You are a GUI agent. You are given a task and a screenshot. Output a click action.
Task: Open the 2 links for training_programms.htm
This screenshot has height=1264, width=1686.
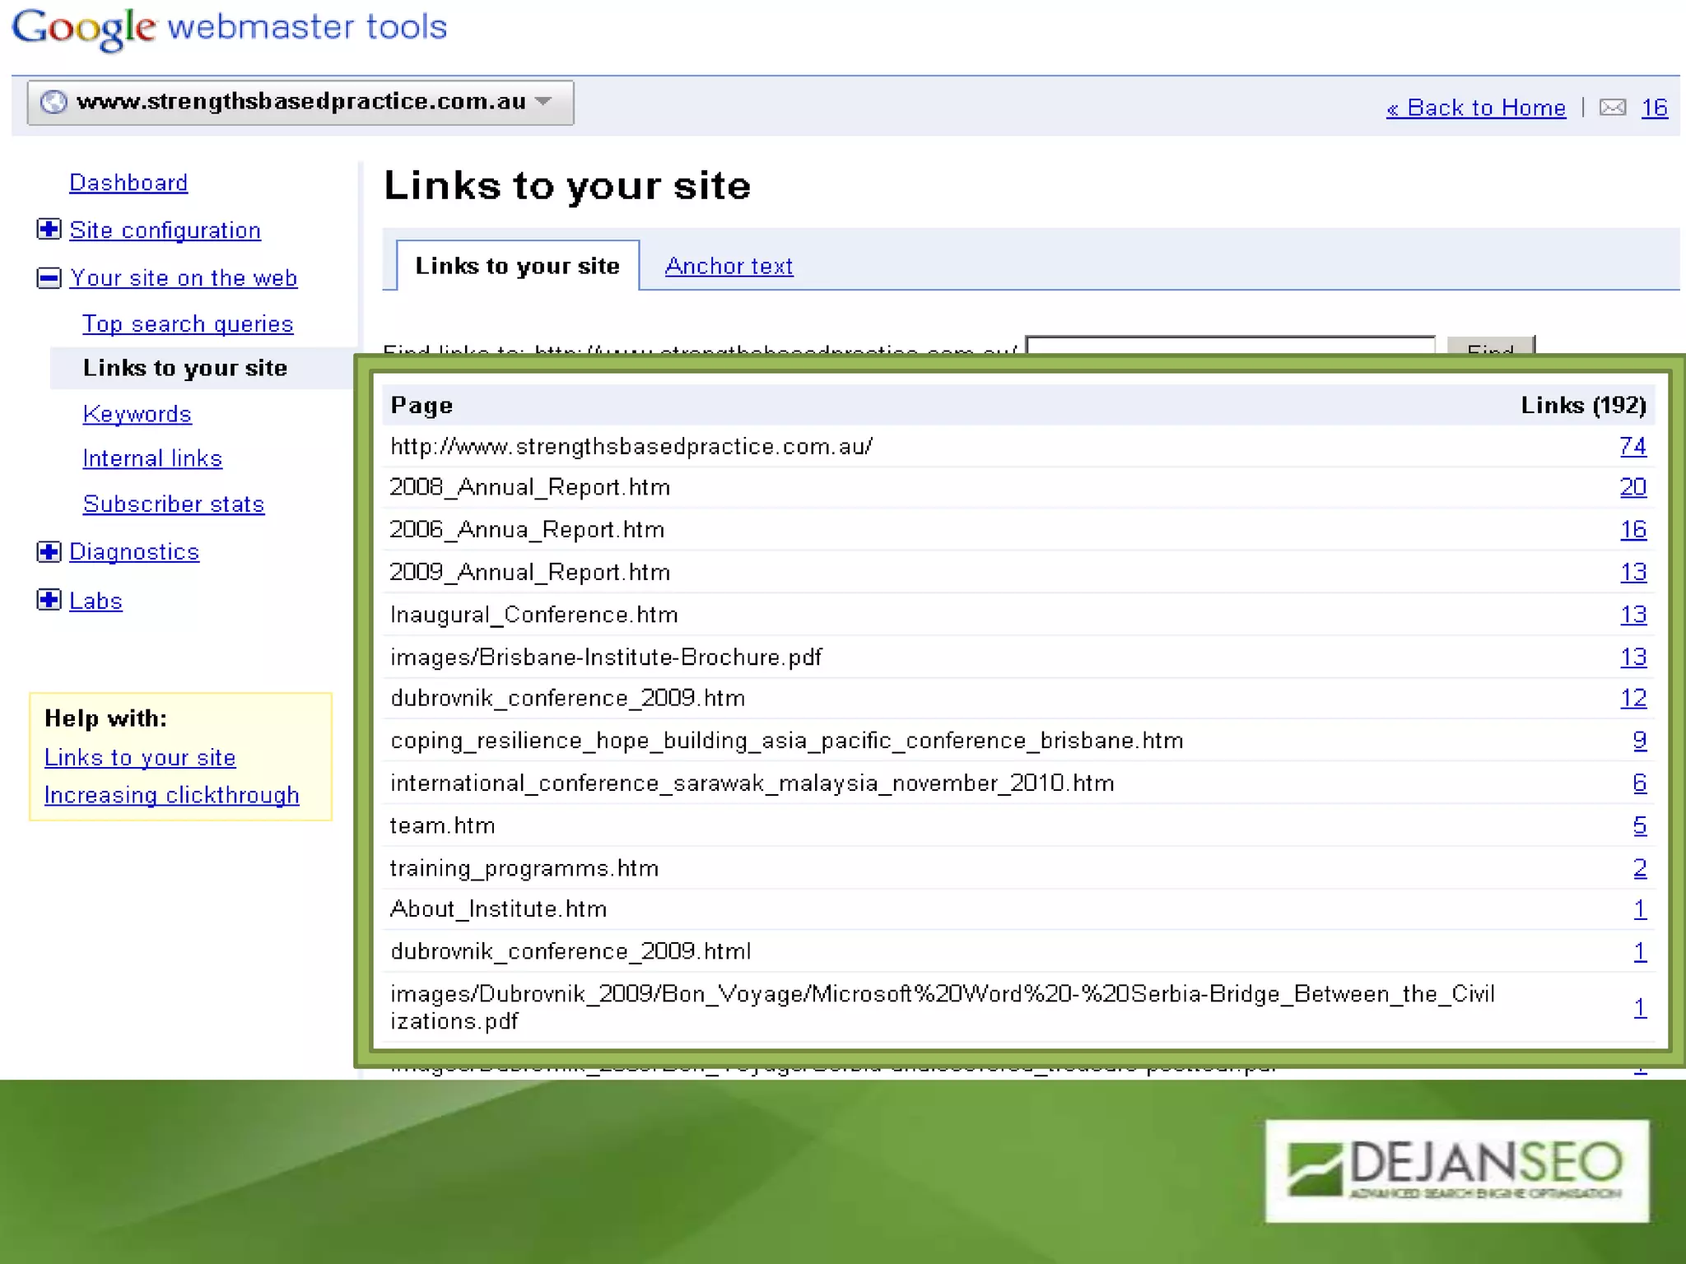tap(1640, 868)
